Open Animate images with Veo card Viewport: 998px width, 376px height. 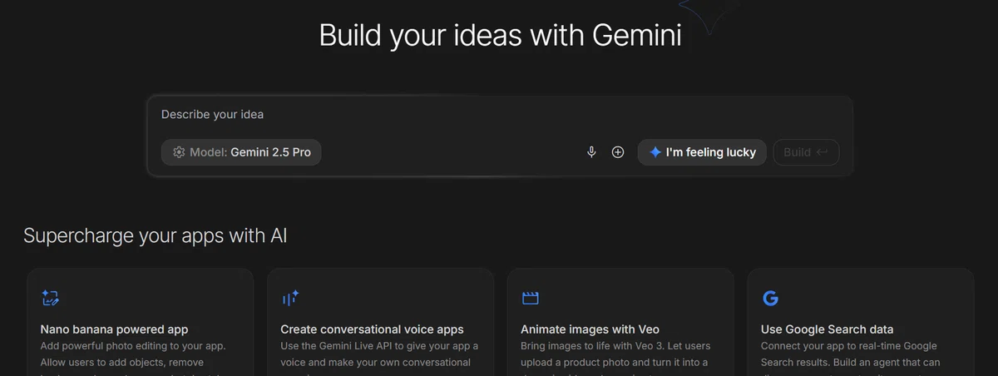[x=620, y=322]
